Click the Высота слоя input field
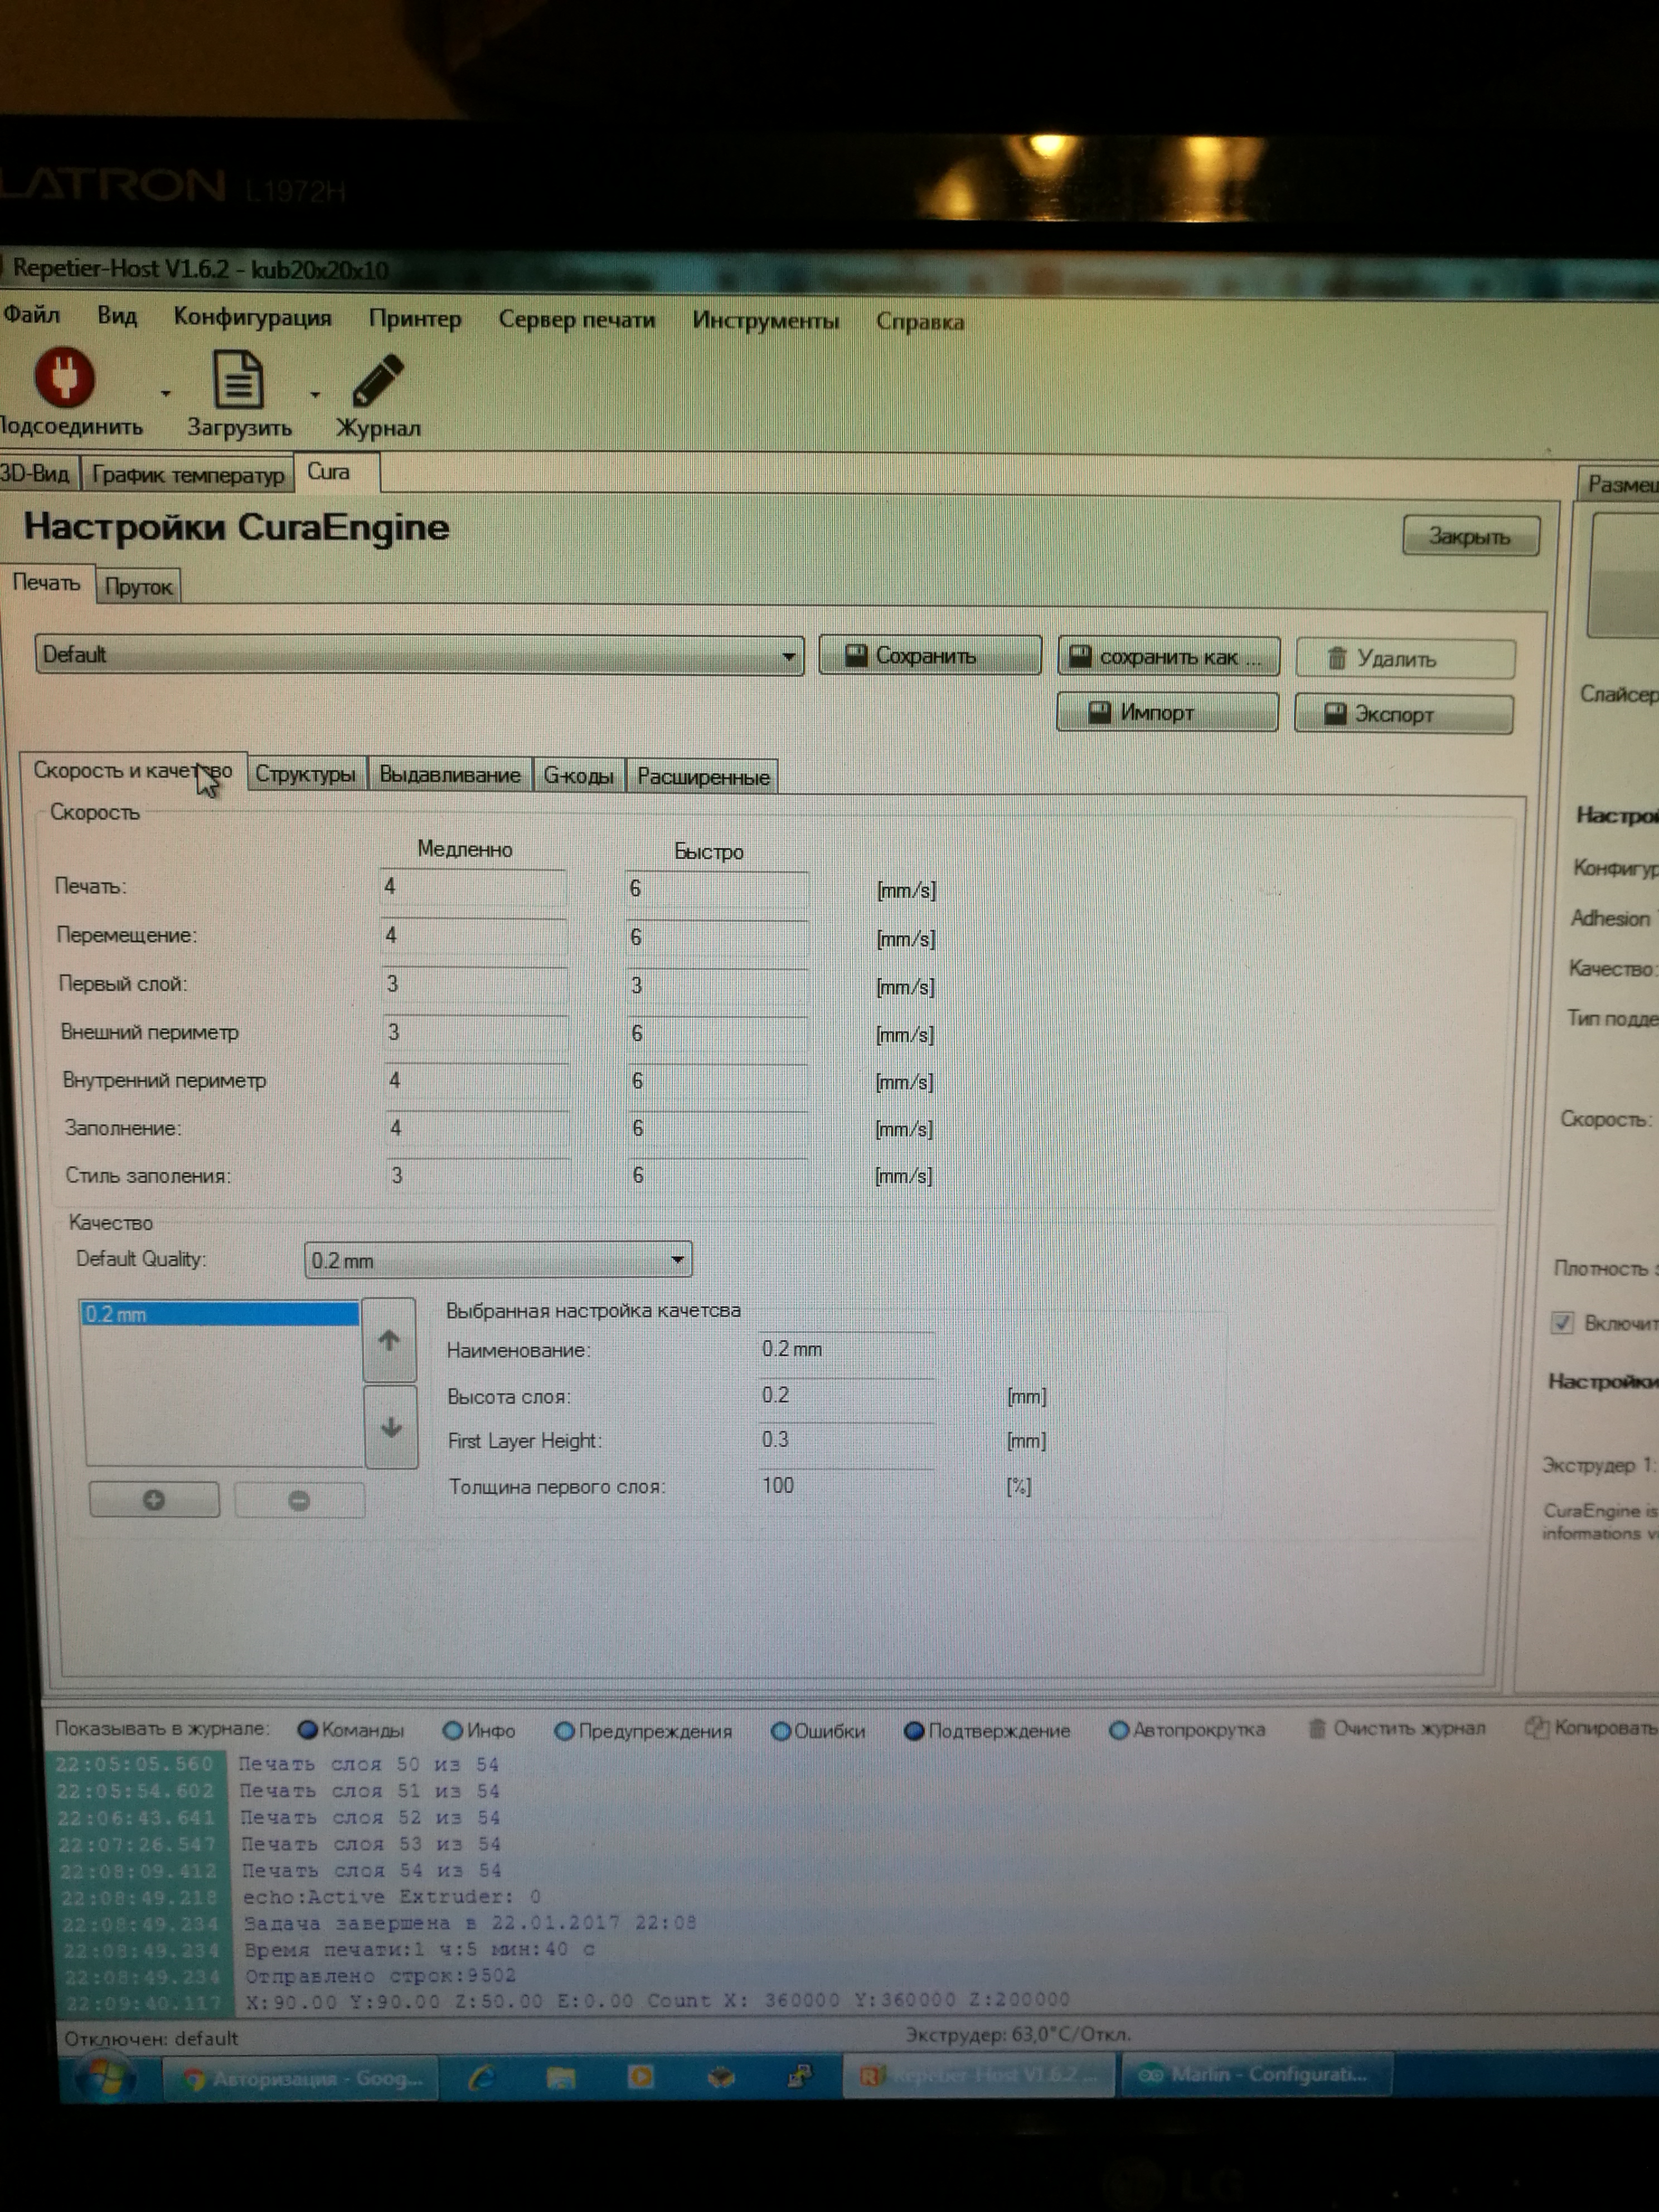Viewport: 1659px width, 2212px height. [846, 1395]
